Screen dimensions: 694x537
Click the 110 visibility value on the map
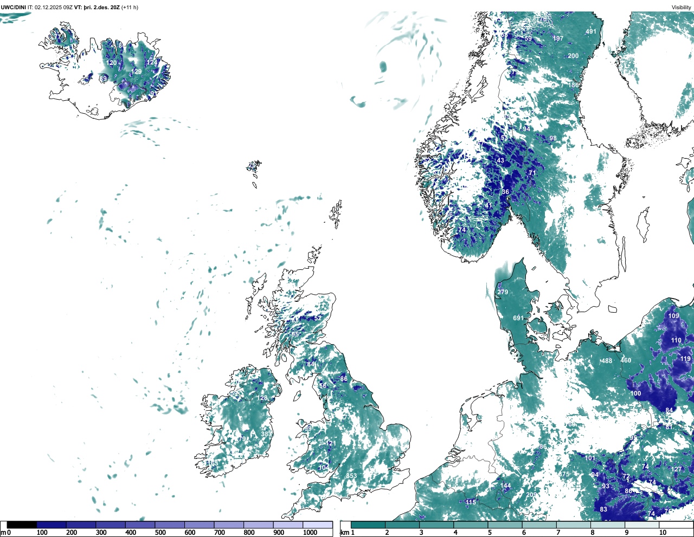pyautogui.click(x=676, y=340)
